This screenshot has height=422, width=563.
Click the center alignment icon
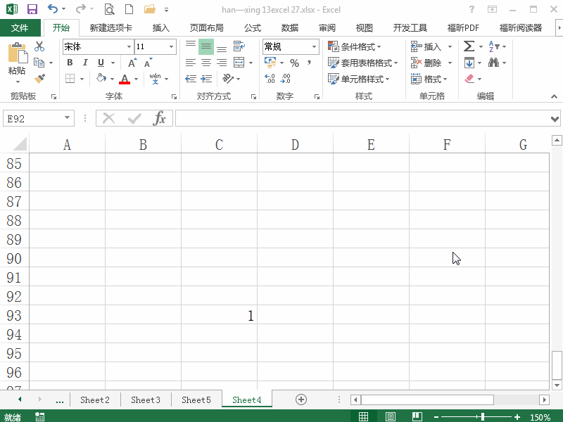point(205,63)
